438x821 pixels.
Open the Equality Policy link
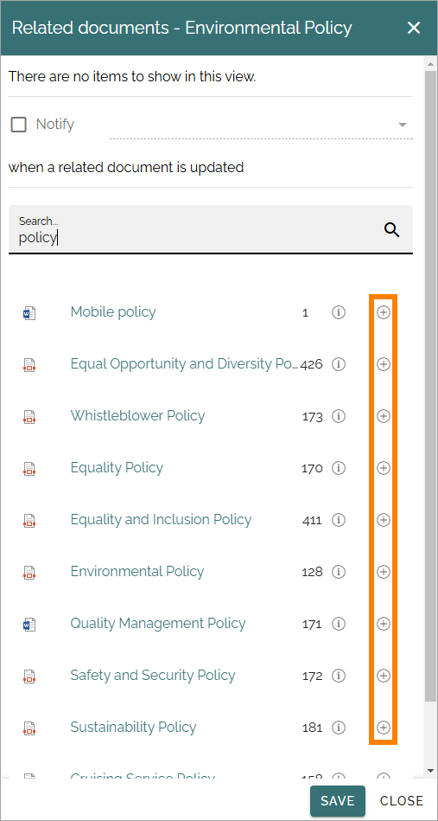(117, 467)
